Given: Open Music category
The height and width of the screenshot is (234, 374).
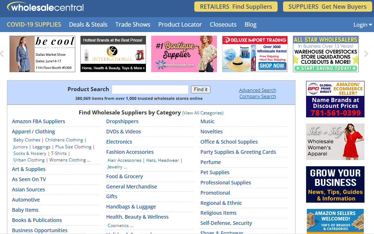Looking at the screenshot, I should pos(207,121).
